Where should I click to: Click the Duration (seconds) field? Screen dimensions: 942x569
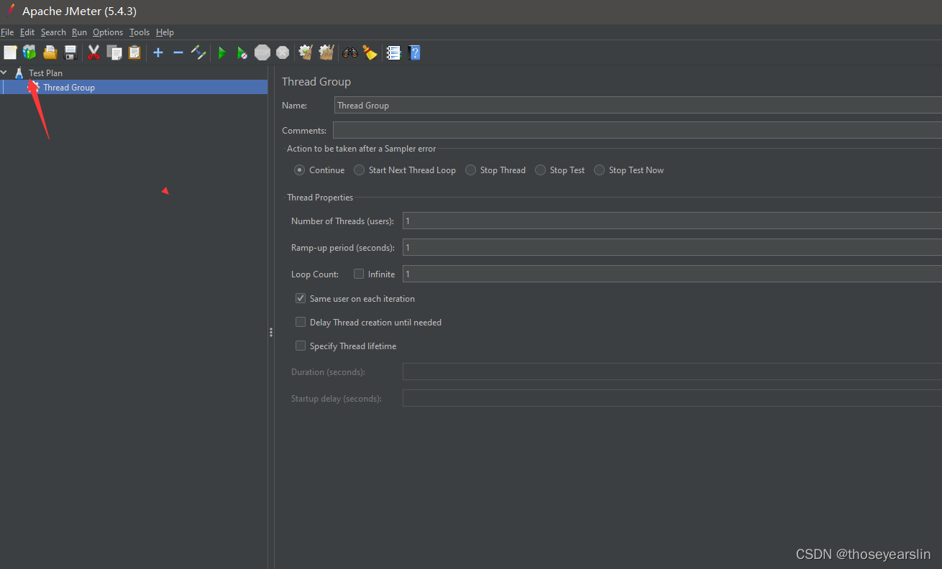pyautogui.click(x=672, y=371)
